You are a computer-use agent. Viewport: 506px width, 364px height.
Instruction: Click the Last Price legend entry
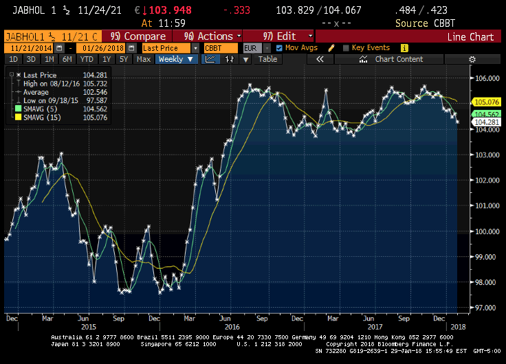tap(40, 75)
